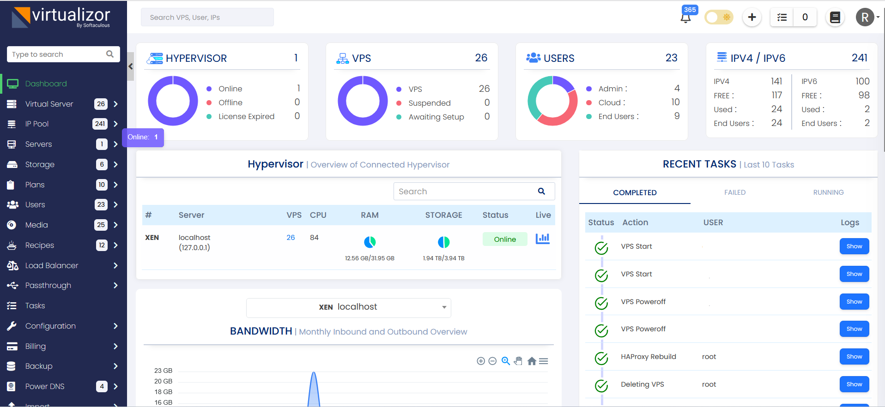885x407 pixels.
Task: Click the hypervisor donut chart
Action: tap(173, 101)
